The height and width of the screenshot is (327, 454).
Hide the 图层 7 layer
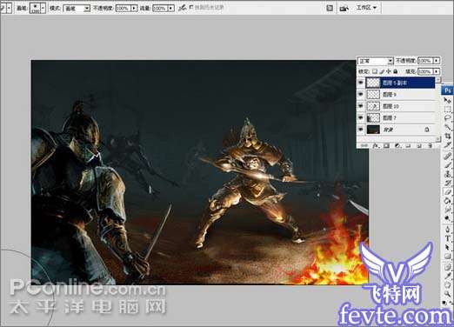(361, 117)
